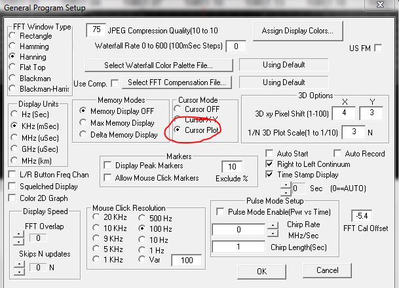Close the General Program Setup dialog

coord(383,7)
